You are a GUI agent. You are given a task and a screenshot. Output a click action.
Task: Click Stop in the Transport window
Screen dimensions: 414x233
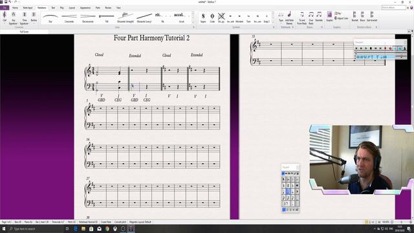pyautogui.click(x=371, y=49)
